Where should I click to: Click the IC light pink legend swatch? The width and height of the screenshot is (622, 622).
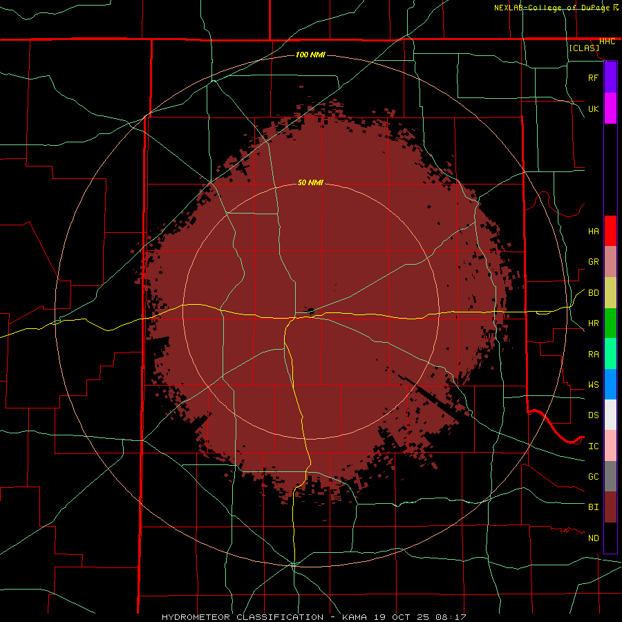coord(610,446)
